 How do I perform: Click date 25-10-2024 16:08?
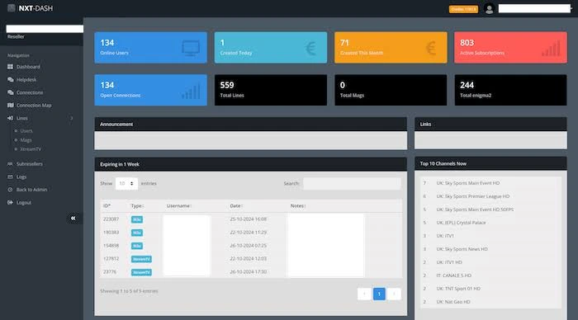[248, 219]
